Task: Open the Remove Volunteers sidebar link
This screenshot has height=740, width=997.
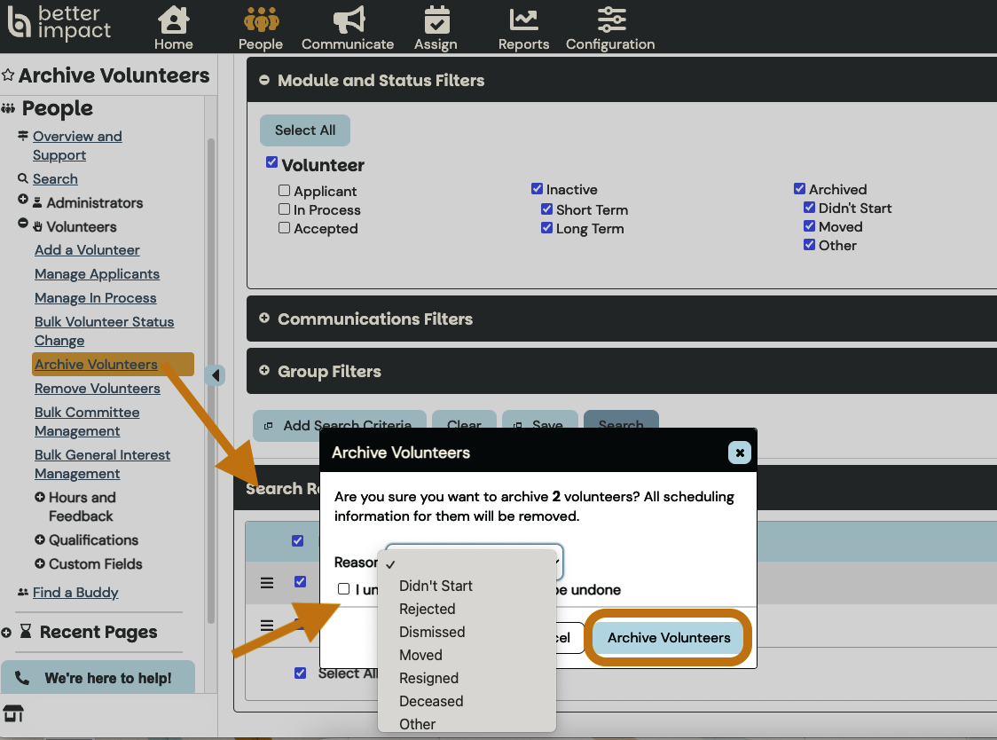Action: click(98, 389)
